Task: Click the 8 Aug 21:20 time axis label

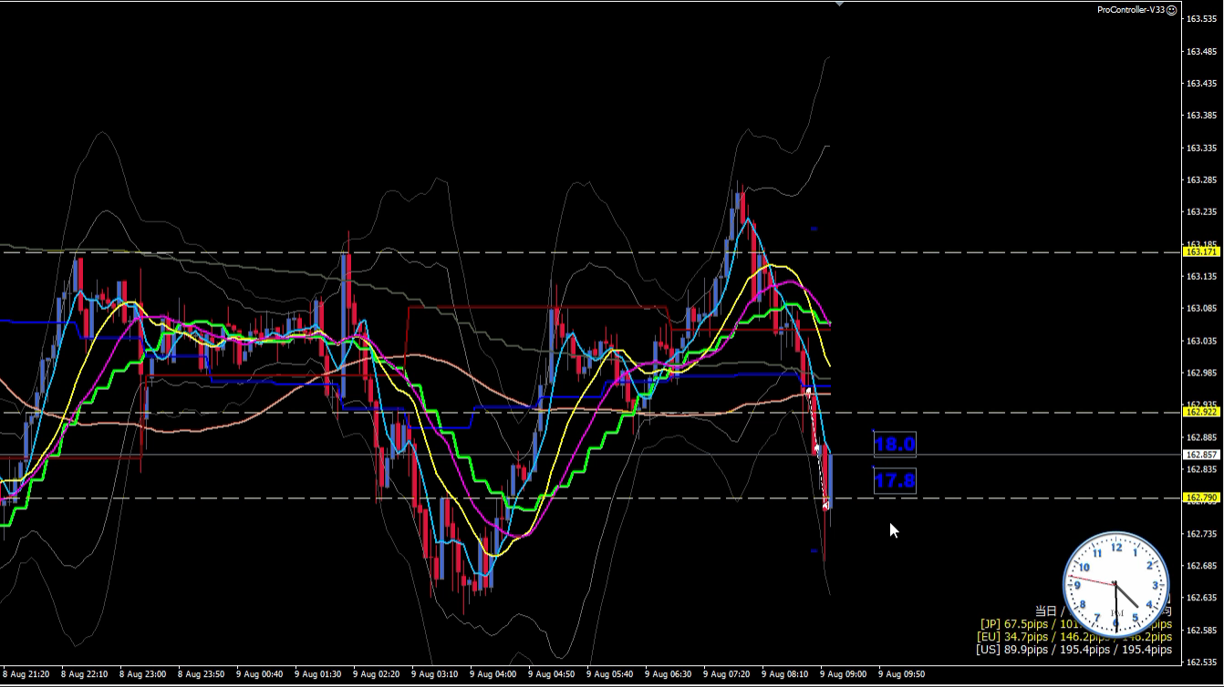Action: (x=26, y=674)
